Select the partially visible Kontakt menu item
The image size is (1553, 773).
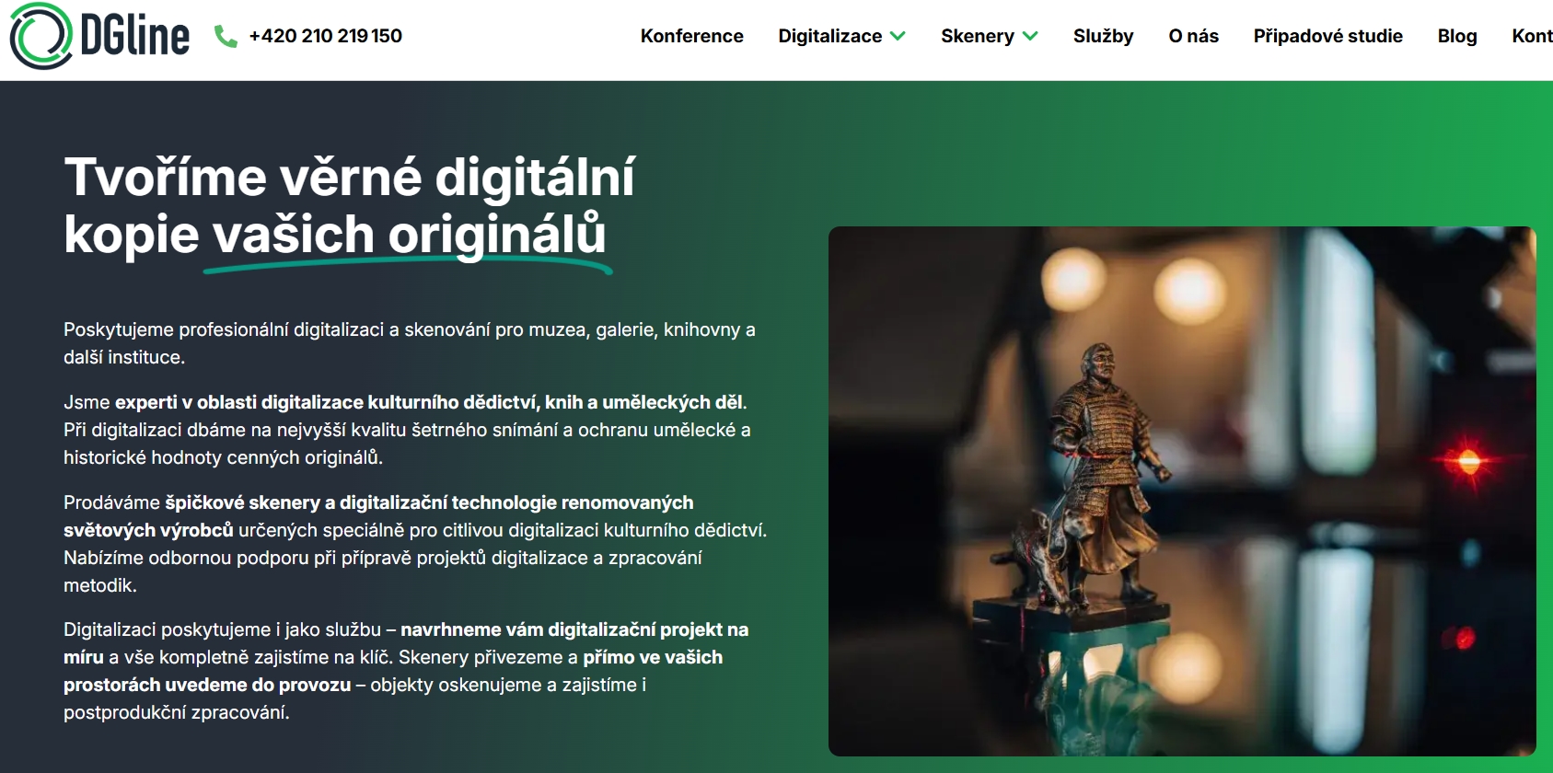click(x=1531, y=36)
